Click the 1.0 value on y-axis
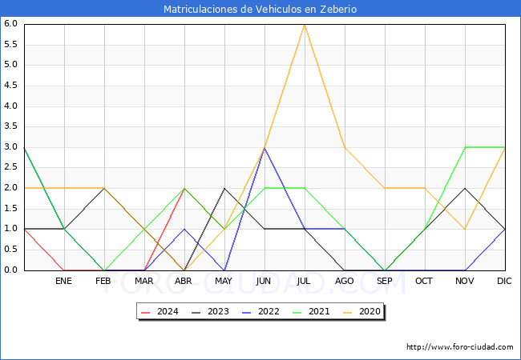 point(10,228)
